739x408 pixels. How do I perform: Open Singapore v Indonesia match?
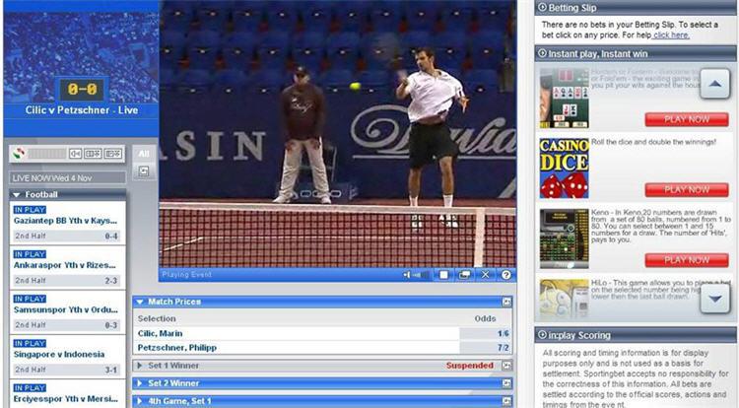pos(59,355)
